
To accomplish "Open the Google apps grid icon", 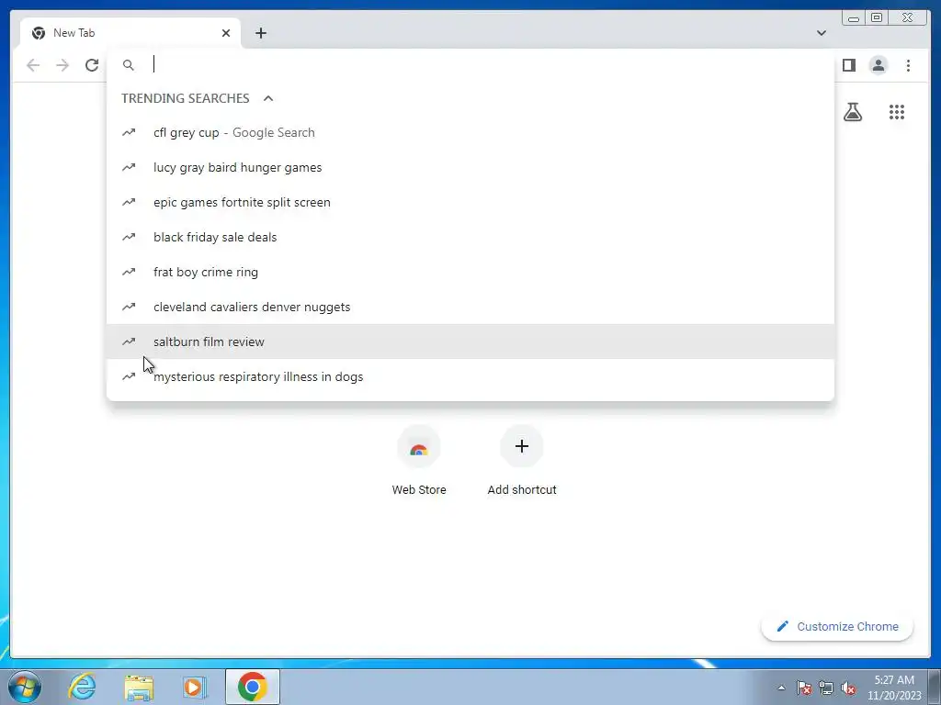I will [x=897, y=112].
